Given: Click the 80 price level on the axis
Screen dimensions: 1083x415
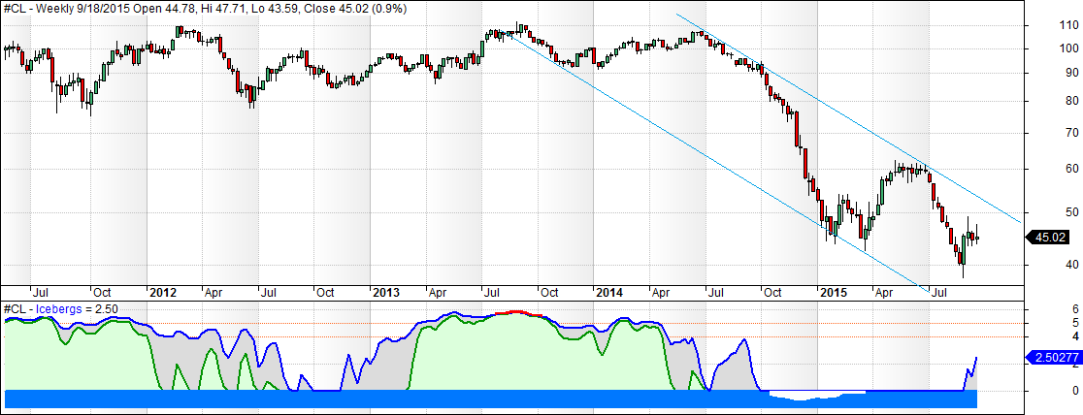Looking at the screenshot, I should point(1043,101).
